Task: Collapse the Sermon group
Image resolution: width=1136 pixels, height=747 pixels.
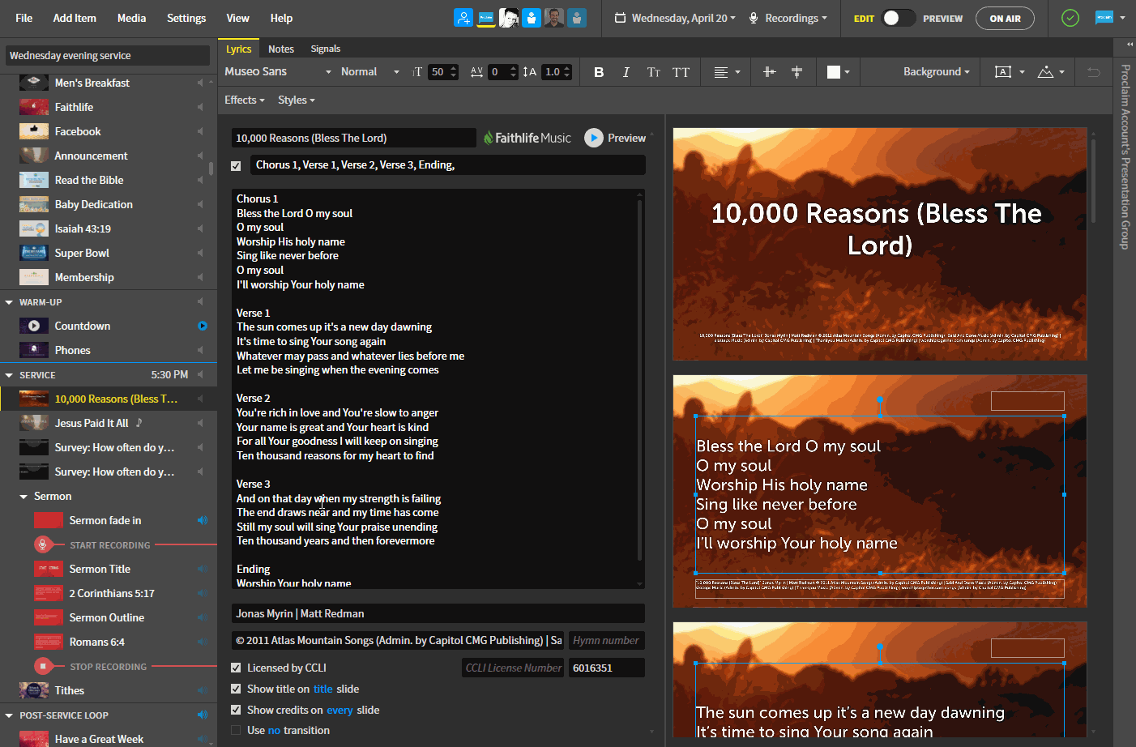Action: point(23,497)
